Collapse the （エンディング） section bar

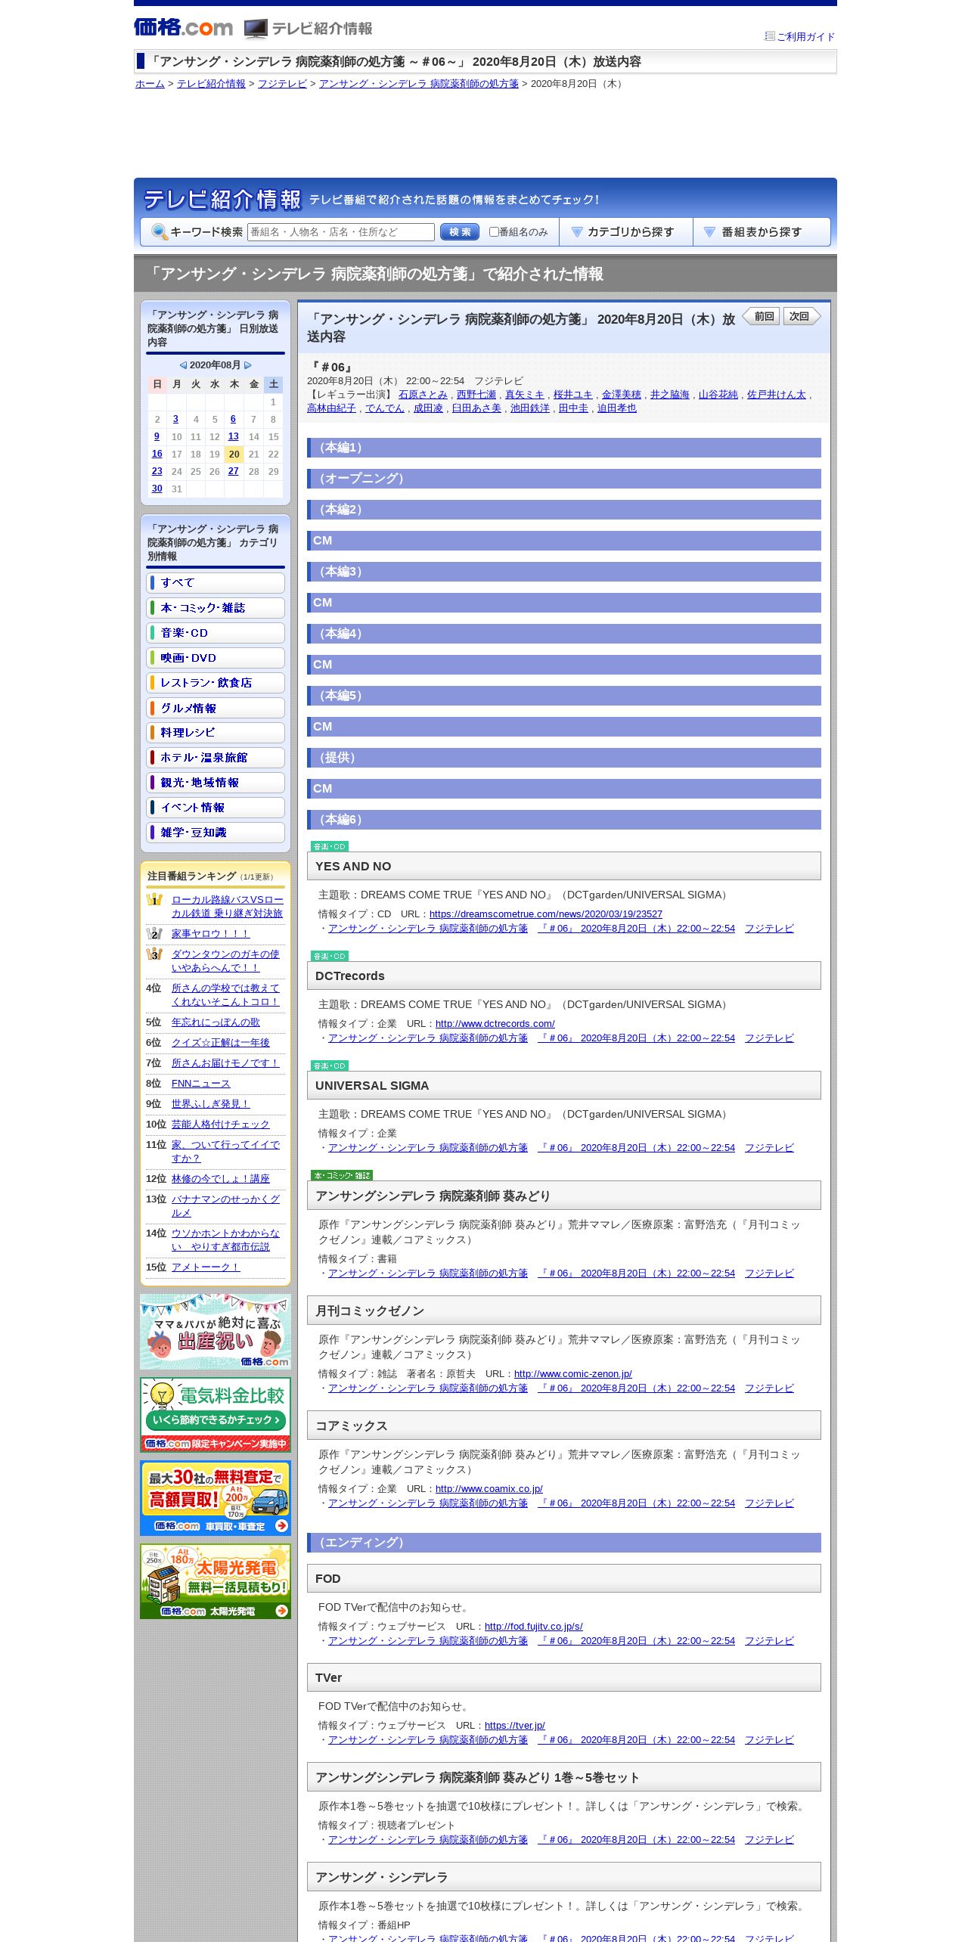pos(564,1543)
